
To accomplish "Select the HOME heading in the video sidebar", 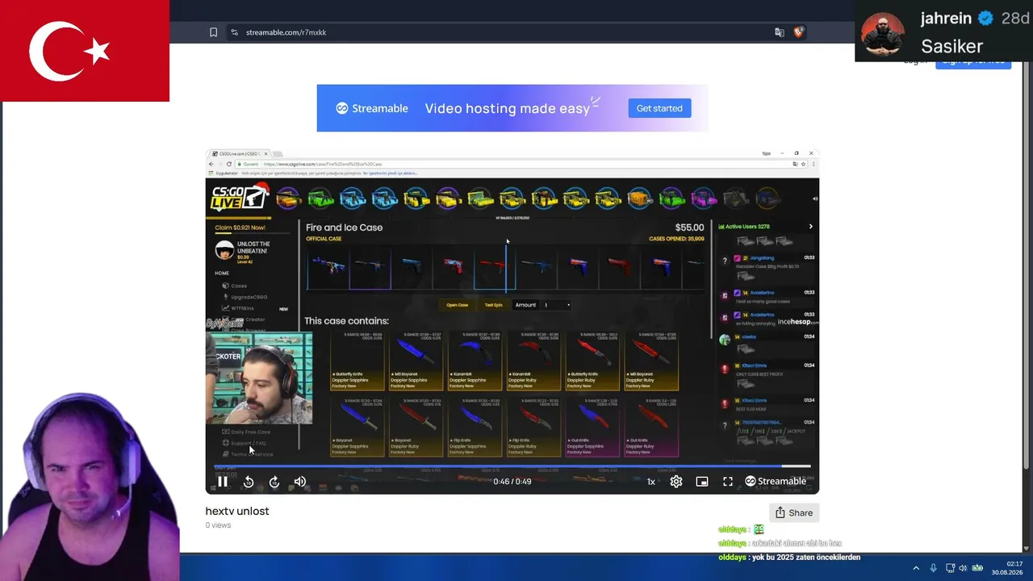I will (x=222, y=274).
